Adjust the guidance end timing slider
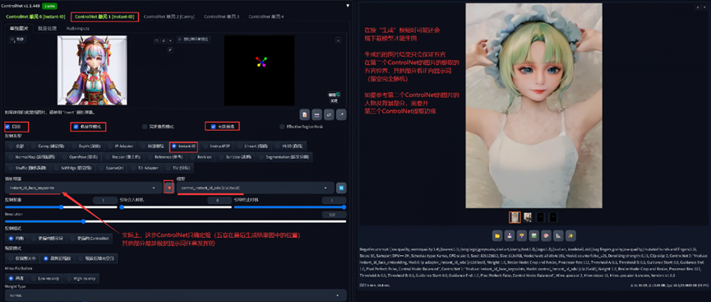This screenshot has width=711, height=302. [290, 207]
